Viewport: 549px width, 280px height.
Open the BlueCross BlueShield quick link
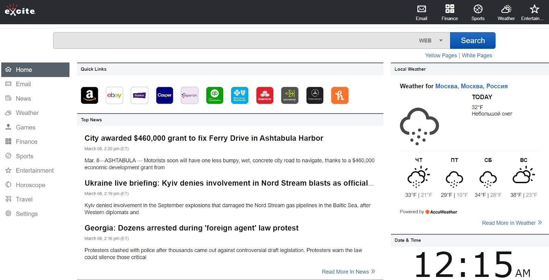click(240, 95)
